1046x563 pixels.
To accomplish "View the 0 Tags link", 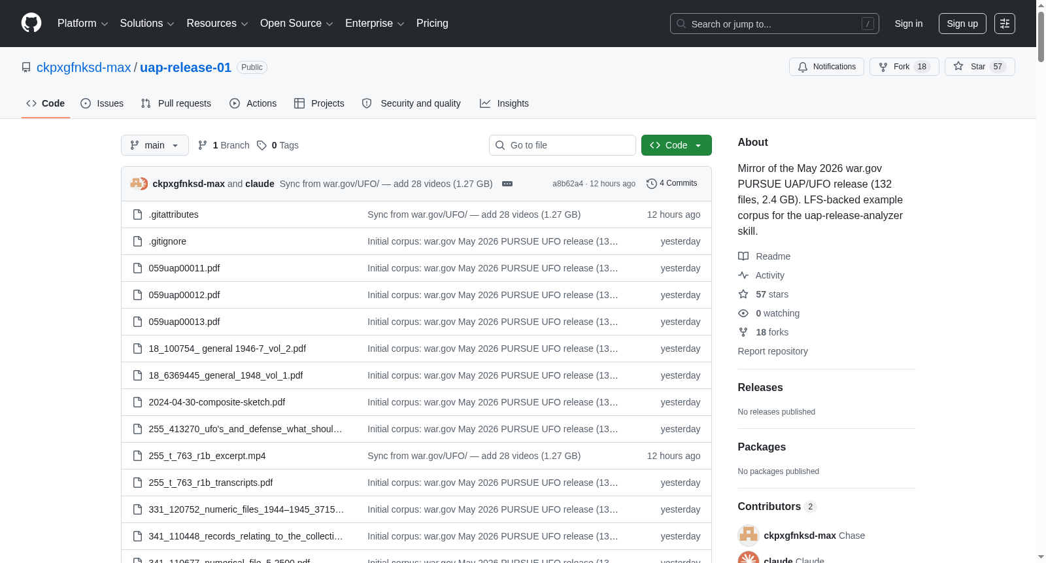I will pos(278,145).
